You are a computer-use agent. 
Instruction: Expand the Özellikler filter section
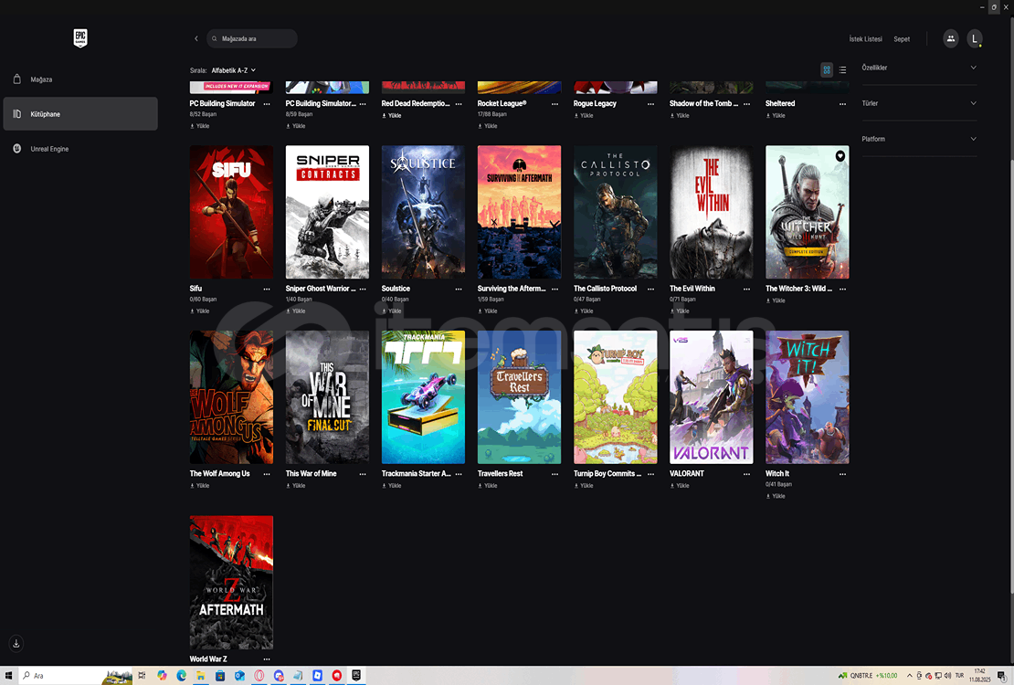[x=919, y=68]
